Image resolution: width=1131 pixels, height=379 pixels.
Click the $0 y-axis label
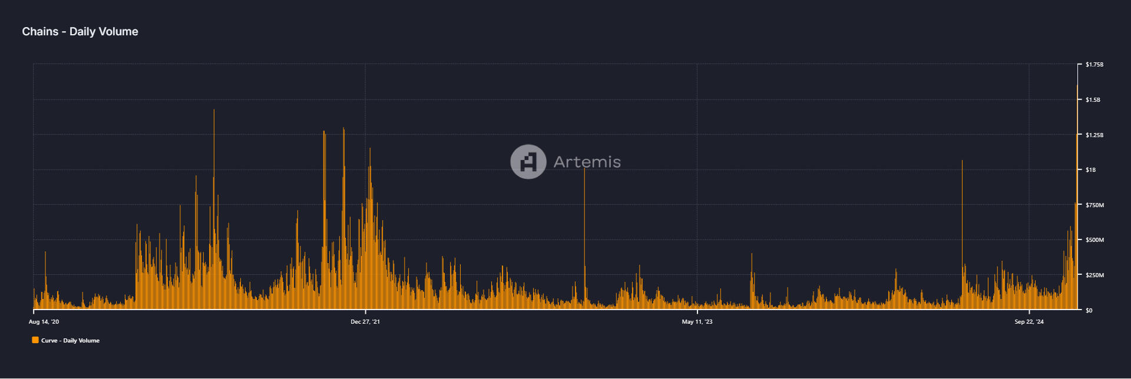[x=1089, y=311]
